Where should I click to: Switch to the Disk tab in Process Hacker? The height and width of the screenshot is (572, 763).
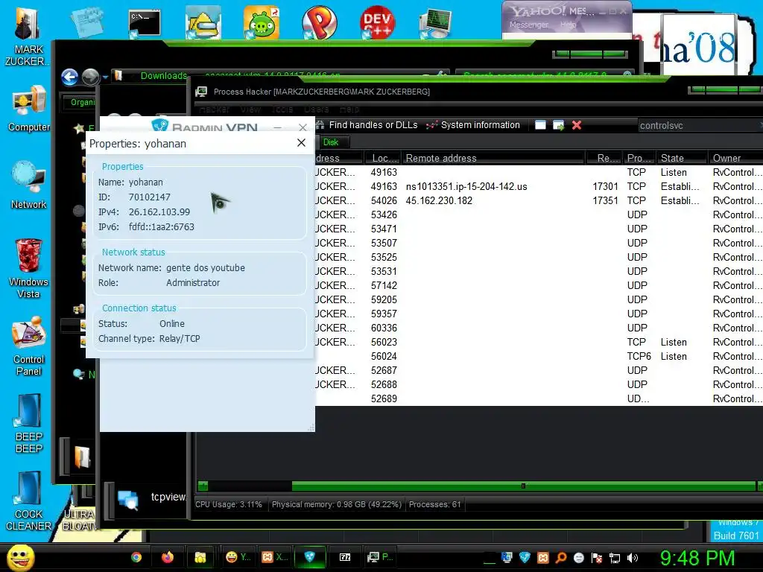click(330, 142)
